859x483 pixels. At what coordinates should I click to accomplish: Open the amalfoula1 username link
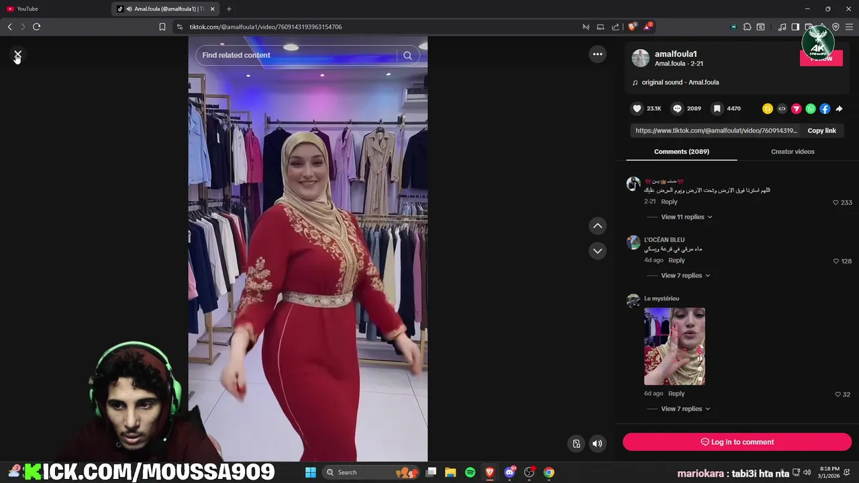click(676, 54)
